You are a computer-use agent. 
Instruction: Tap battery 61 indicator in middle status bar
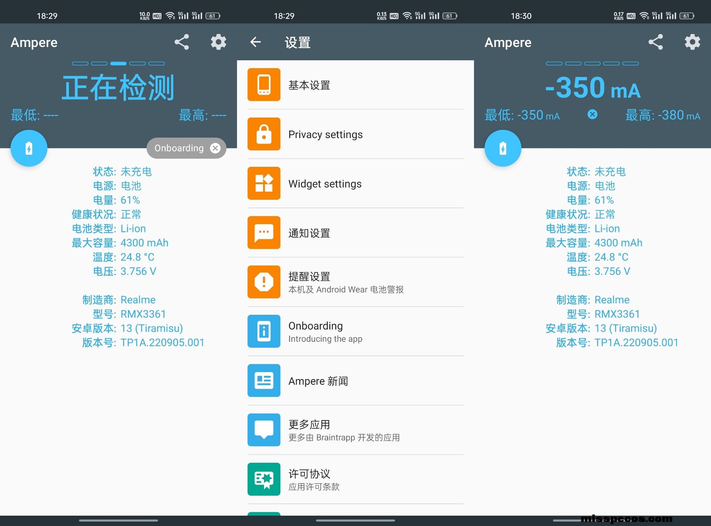(x=450, y=16)
